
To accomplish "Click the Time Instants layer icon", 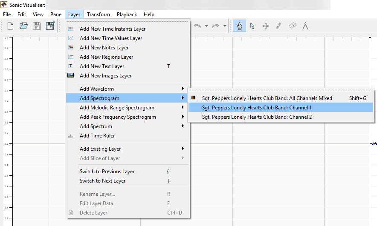I will tap(71, 29).
